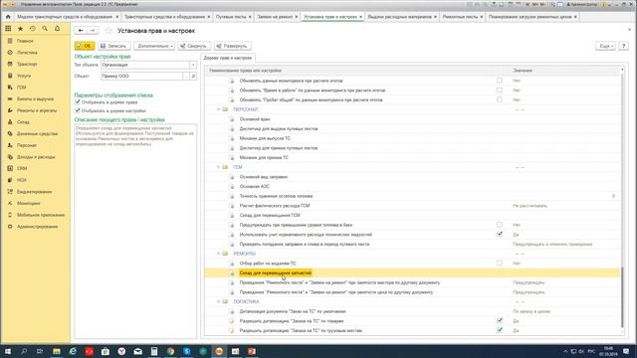Open the Логистика section

27,53
